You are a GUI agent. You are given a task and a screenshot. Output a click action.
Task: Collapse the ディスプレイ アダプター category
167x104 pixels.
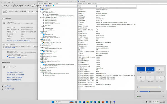click(40, 50)
